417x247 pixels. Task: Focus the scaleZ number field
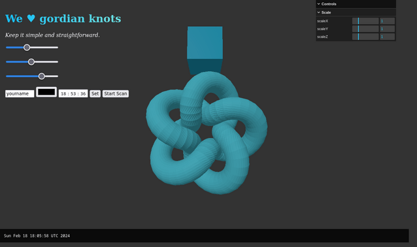pyautogui.click(x=387, y=37)
